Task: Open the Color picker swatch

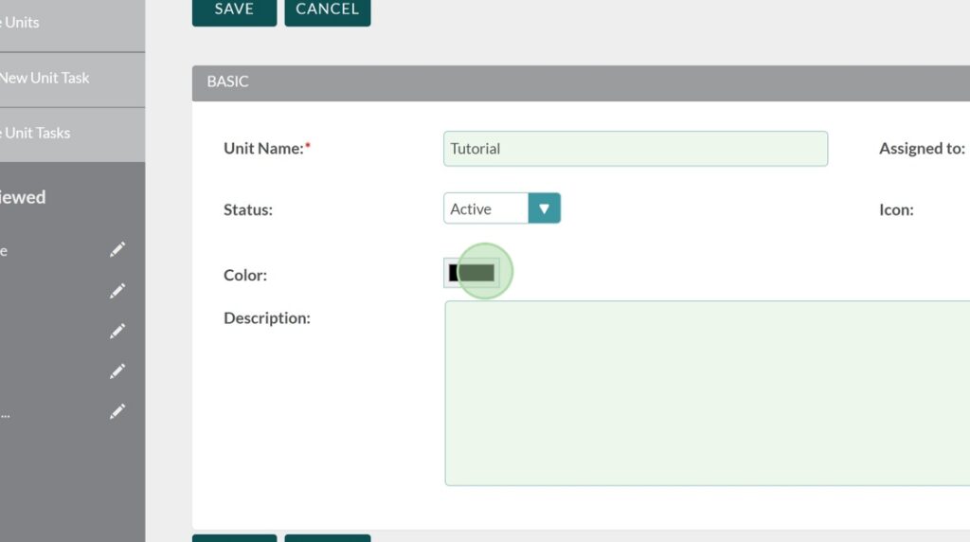Action: (x=473, y=274)
